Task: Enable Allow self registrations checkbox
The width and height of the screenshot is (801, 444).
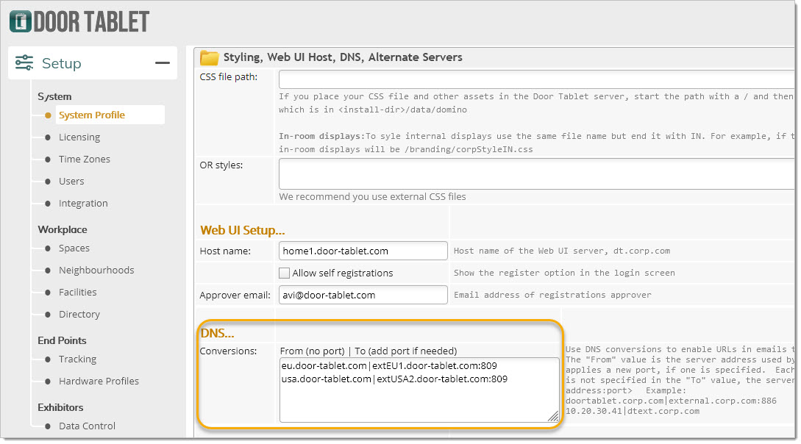Action: [285, 273]
